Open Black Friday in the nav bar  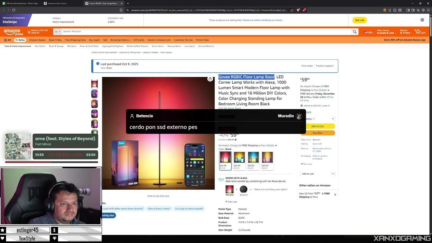tap(55, 40)
